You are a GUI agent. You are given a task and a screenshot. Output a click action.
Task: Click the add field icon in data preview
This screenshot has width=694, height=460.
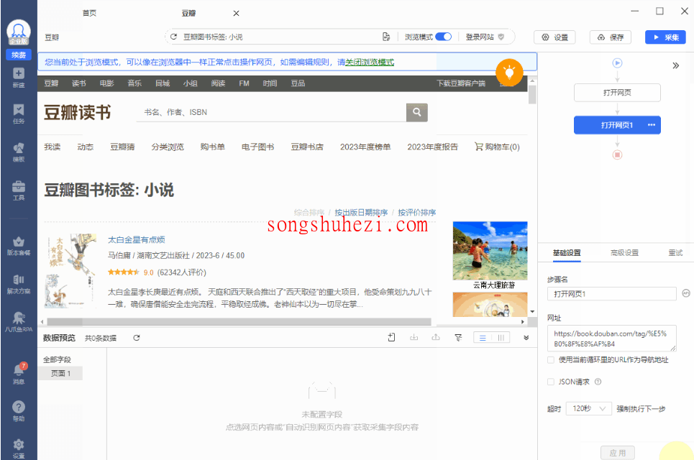392,338
